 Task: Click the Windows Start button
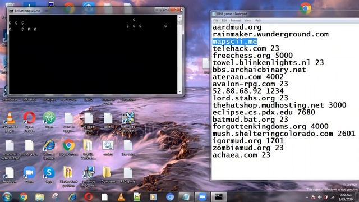[x=7, y=197]
